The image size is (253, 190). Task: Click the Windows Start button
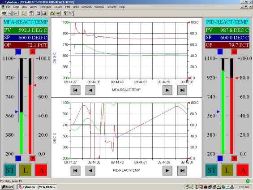[7, 187]
